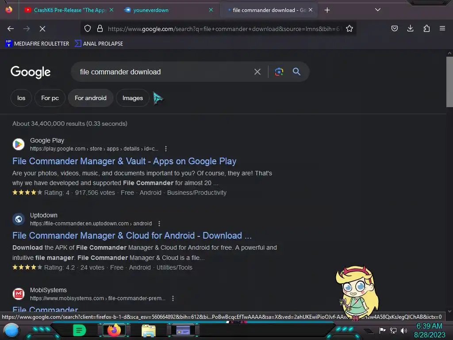Open File Commander Manager & Vault link
453x340 pixels.
(x=124, y=161)
